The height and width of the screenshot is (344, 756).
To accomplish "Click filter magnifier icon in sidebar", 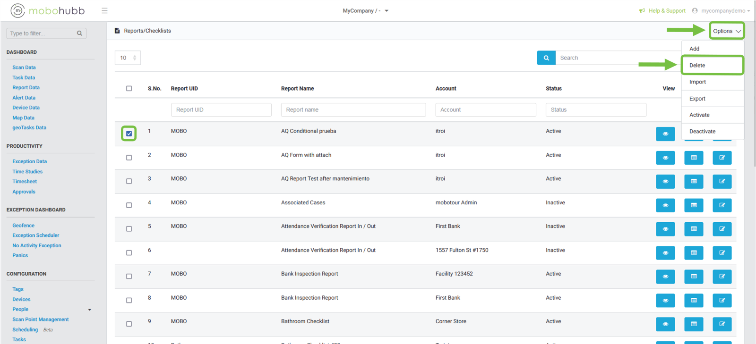I will [79, 34].
